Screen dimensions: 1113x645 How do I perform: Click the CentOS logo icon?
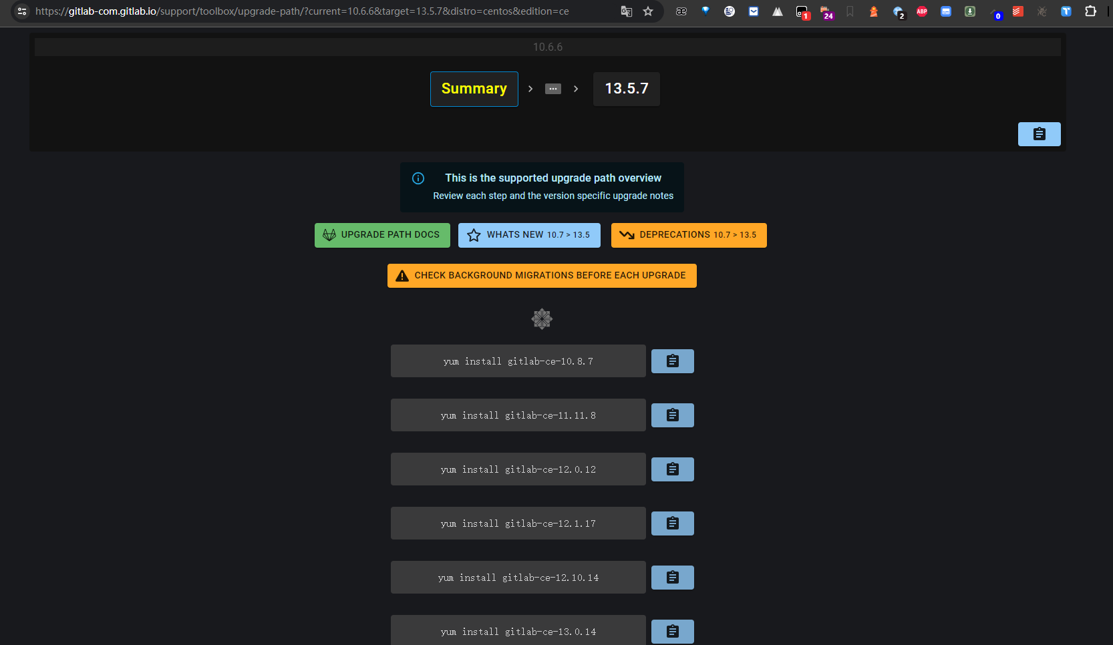[x=542, y=319]
